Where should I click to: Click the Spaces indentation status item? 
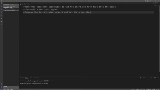(138, 89)
